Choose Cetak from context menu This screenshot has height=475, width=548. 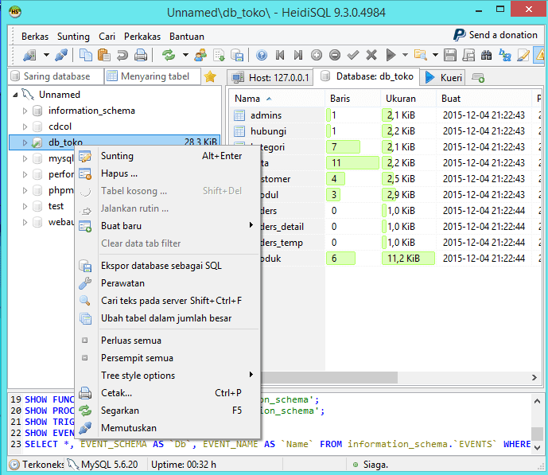tap(168, 393)
